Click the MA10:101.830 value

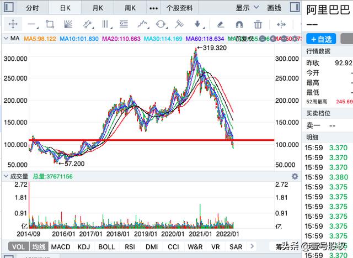[x=79, y=39]
